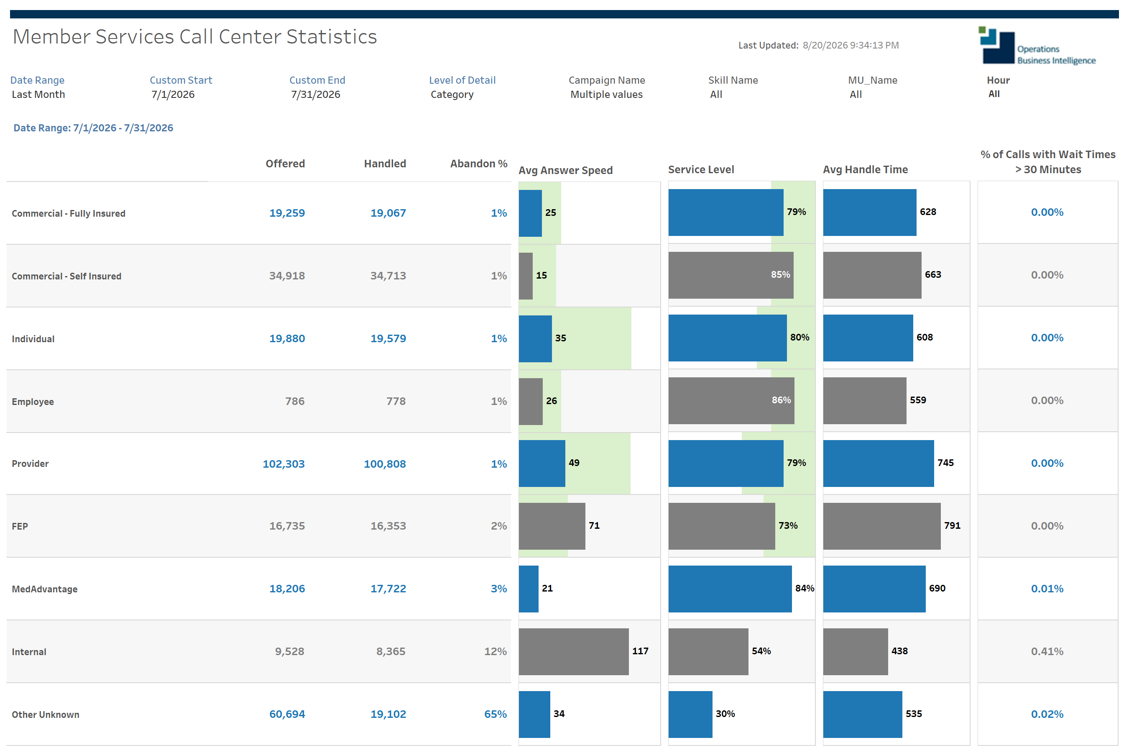Open the Skill Name filter set to All
Screen dimensions: 1129x753
(716, 95)
